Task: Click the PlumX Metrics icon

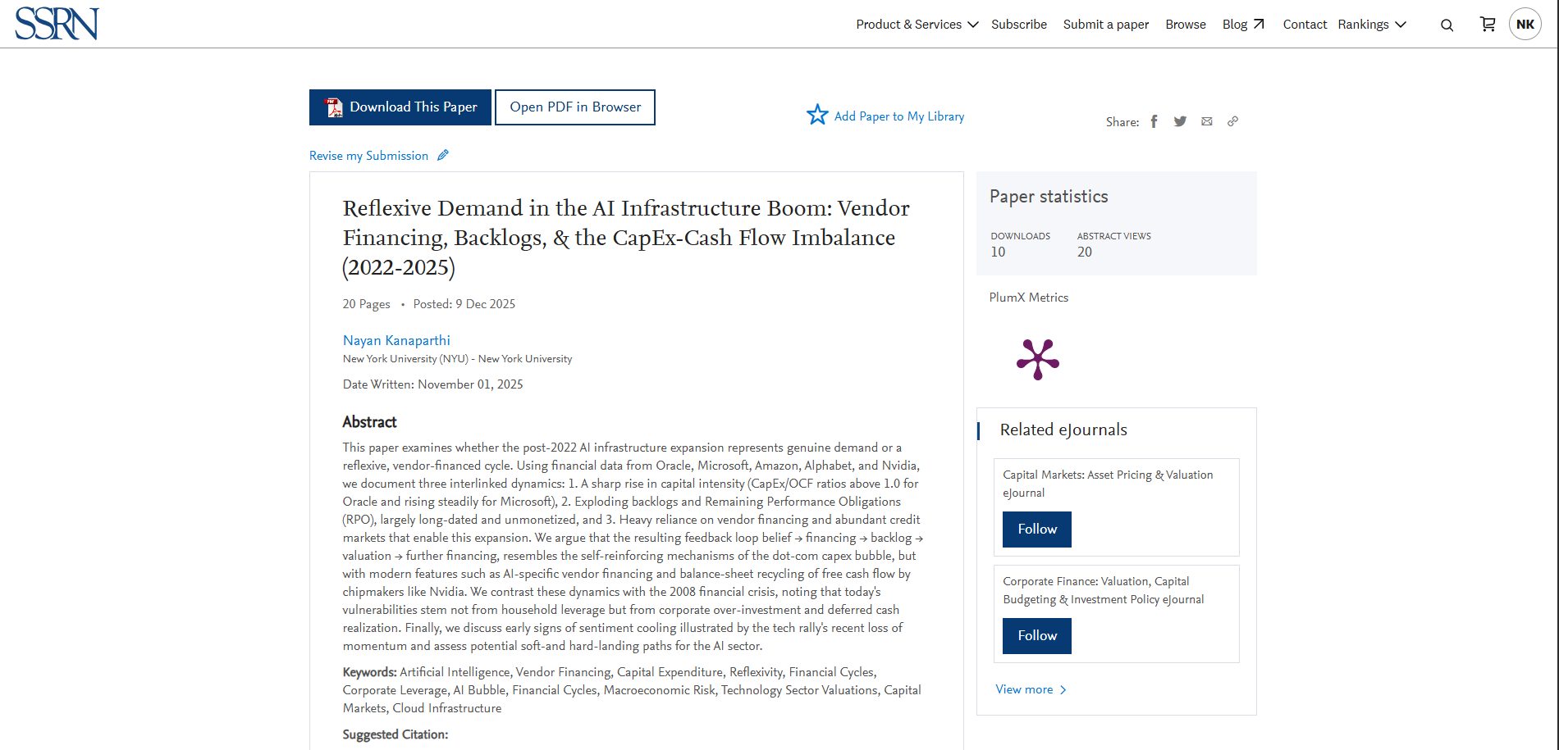Action: tap(1038, 359)
